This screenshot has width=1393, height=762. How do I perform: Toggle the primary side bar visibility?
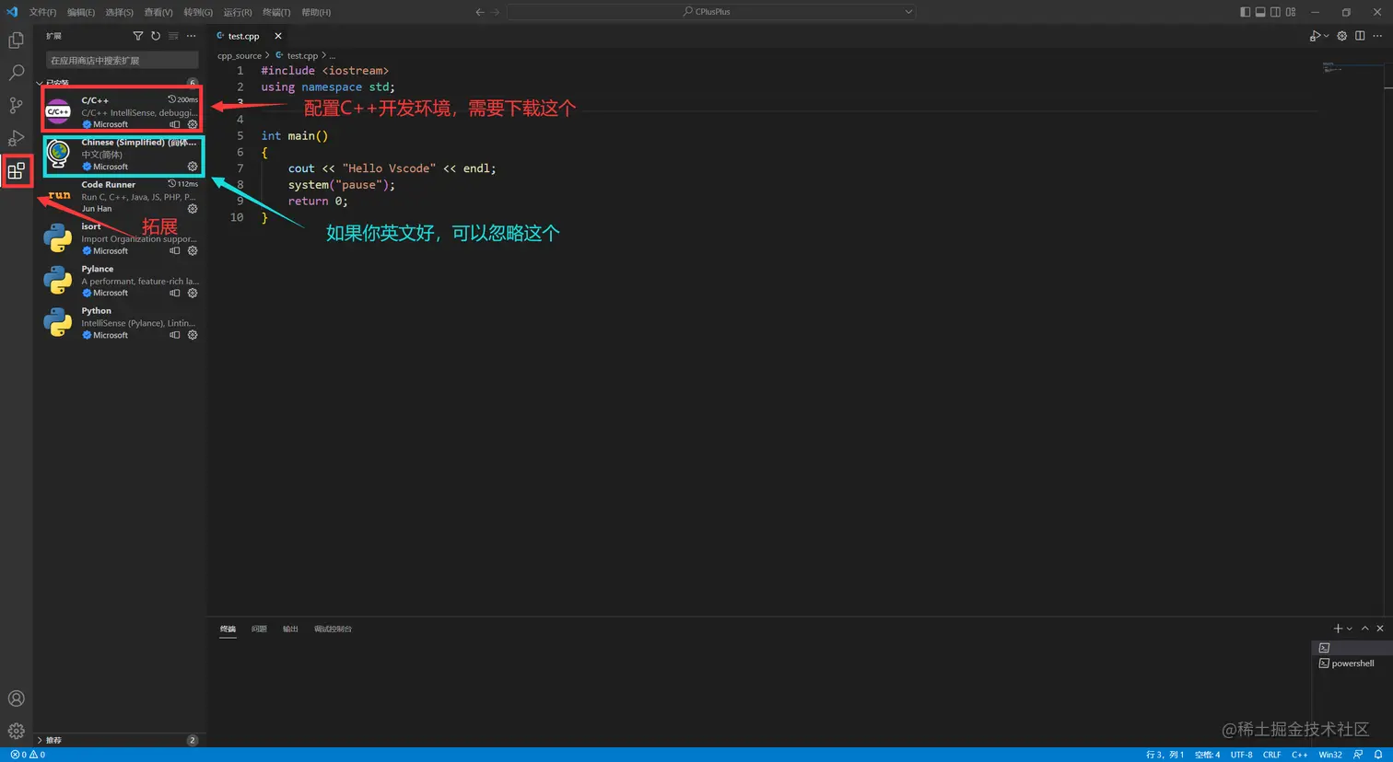point(1246,12)
